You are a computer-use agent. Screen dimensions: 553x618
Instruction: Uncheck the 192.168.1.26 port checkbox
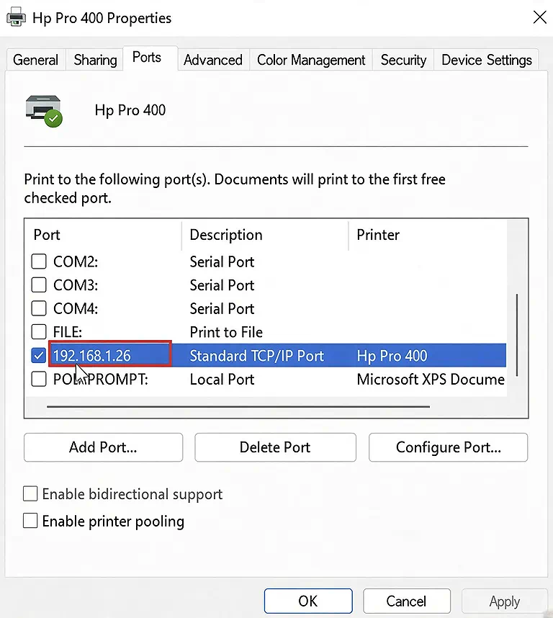tap(39, 356)
